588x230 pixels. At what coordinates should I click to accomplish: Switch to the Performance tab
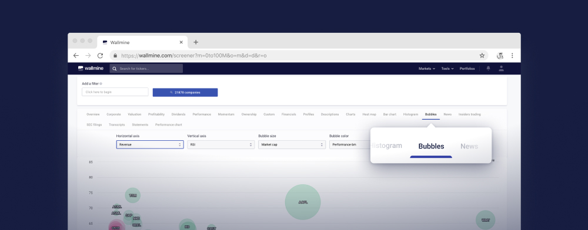pyautogui.click(x=202, y=114)
